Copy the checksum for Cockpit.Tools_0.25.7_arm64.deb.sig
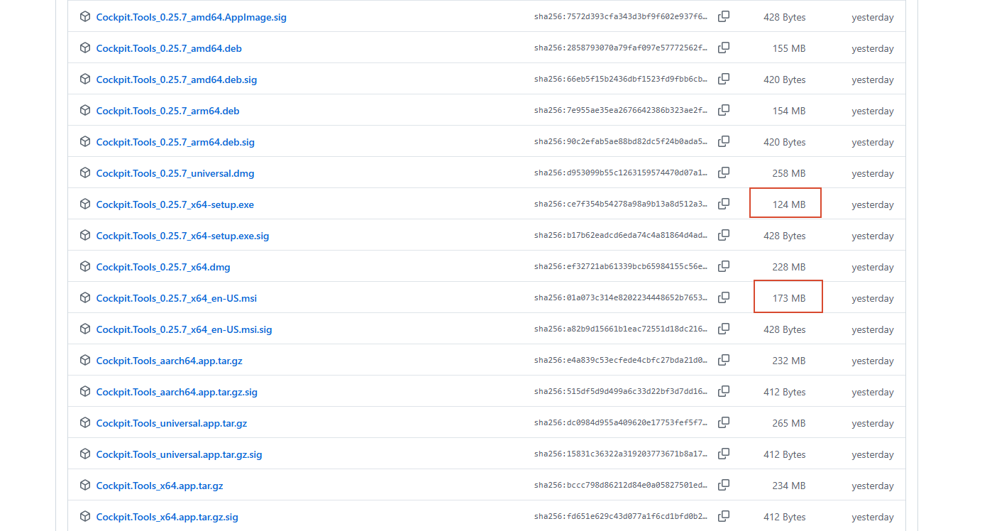This screenshot has width=987, height=531. (724, 141)
